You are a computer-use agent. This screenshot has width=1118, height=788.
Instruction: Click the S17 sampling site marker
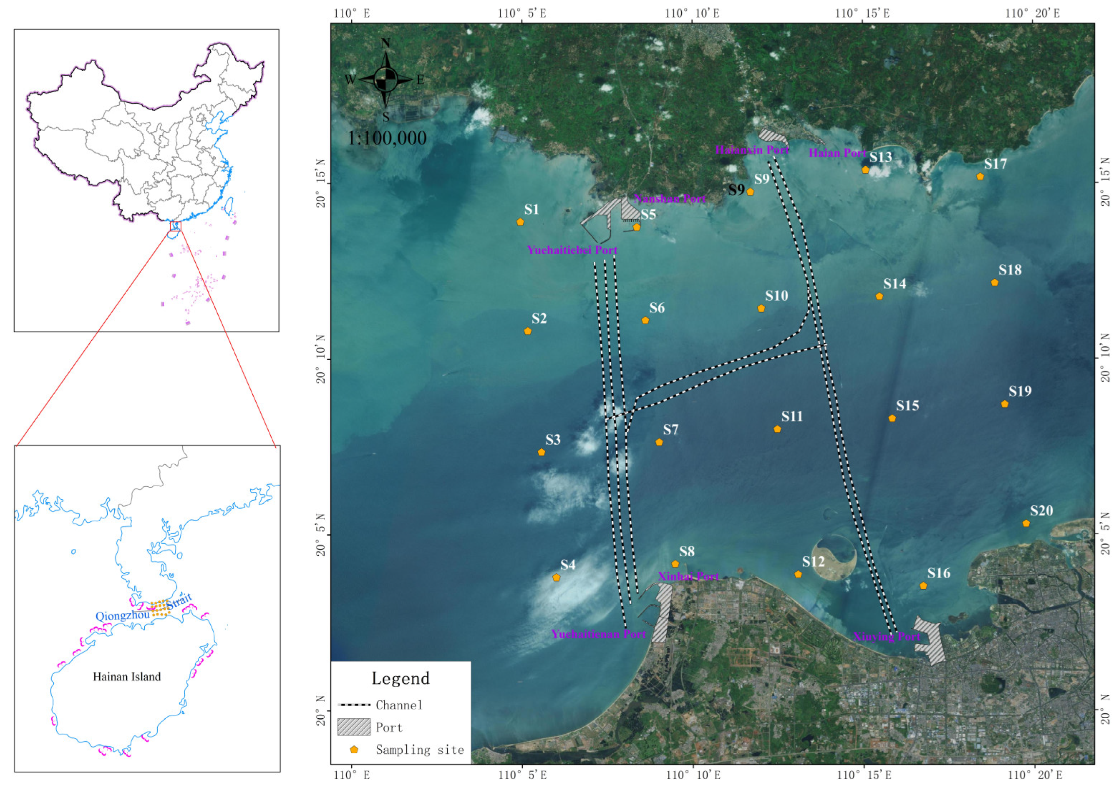coord(980,177)
